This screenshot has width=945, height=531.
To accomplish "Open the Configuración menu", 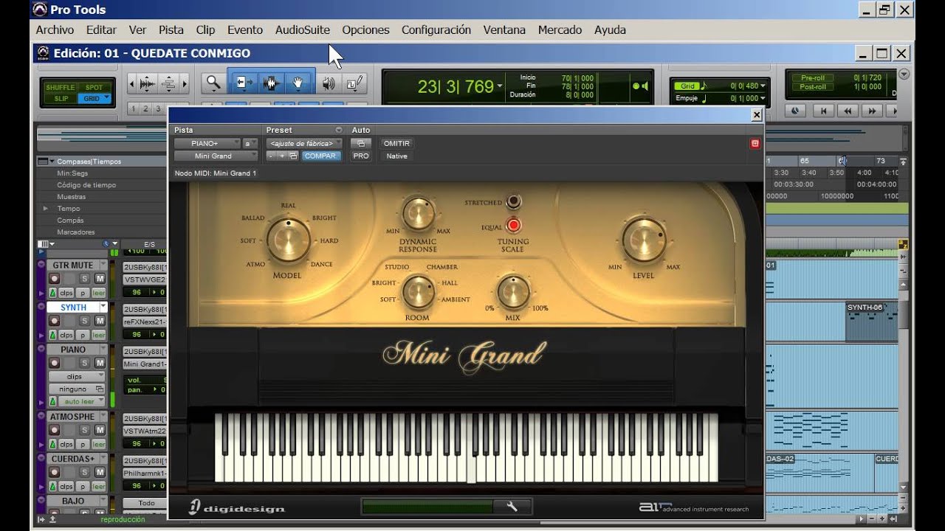I will click(436, 30).
